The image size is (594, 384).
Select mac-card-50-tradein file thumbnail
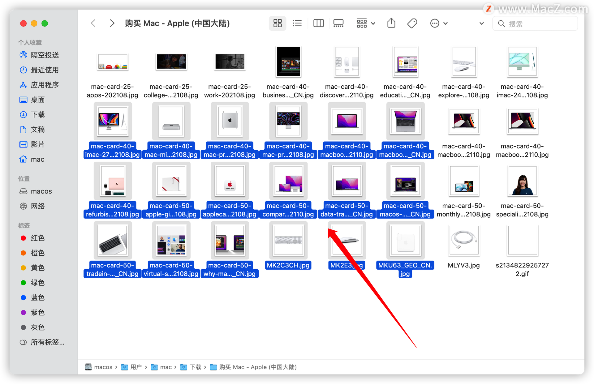[113, 240]
